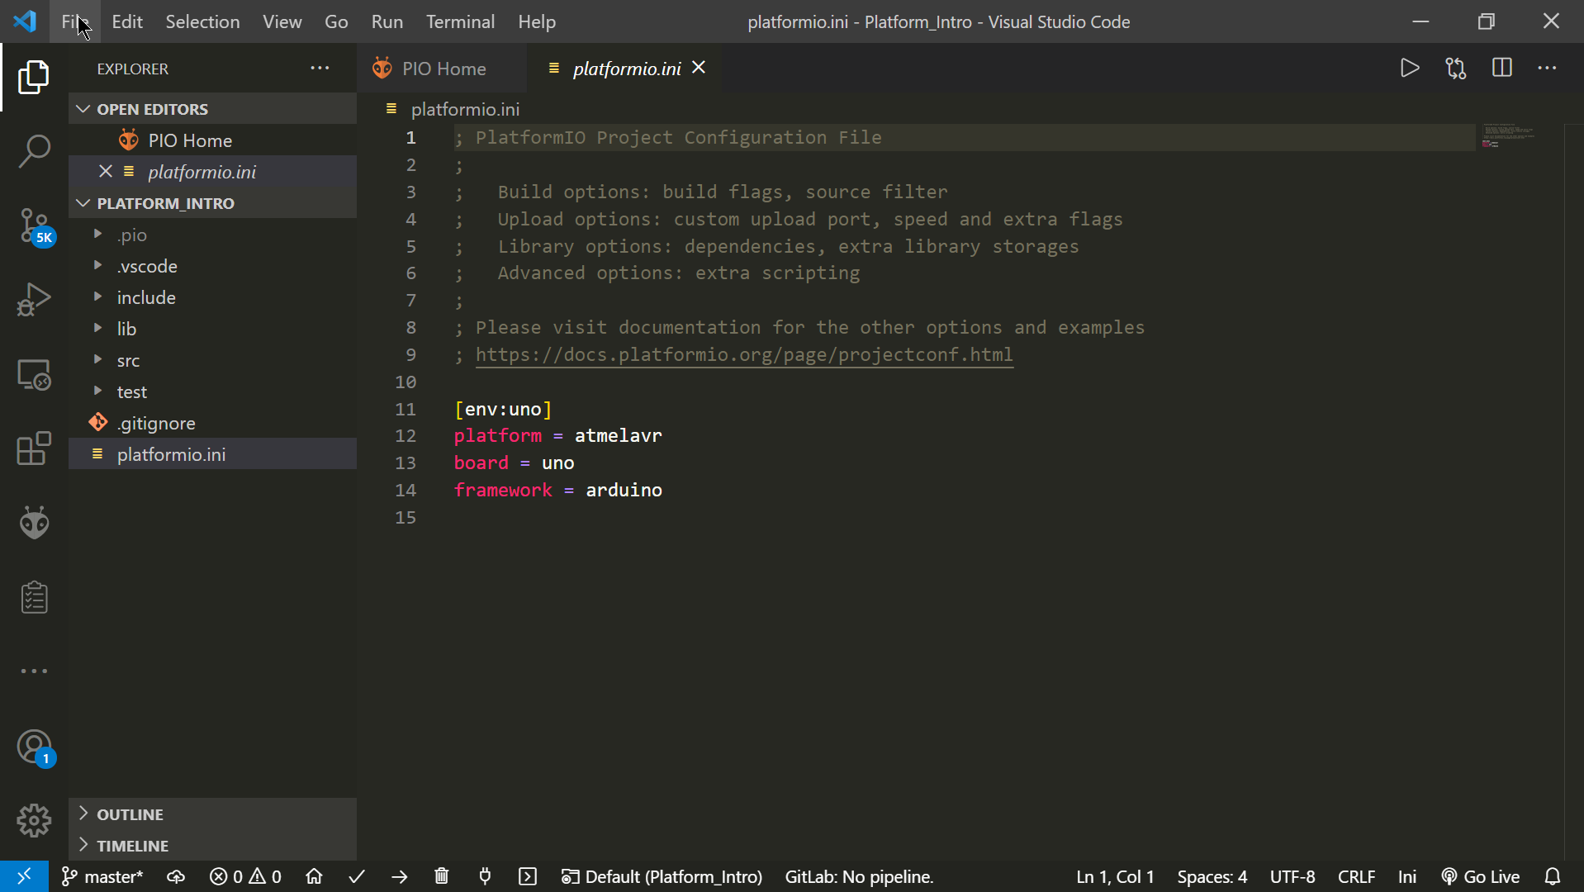This screenshot has width=1584, height=892.
Task: Open the Help menu
Action: pyautogui.click(x=537, y=21)
